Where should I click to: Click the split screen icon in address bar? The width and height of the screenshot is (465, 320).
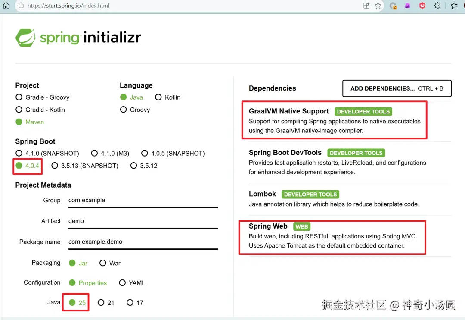(x=366, y=5)
